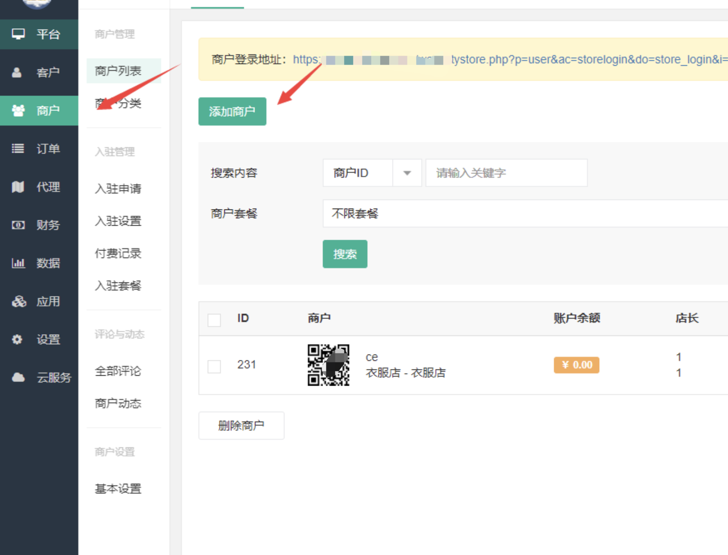Open the 不限套餐 package dropdown
728x555 pixels.
(525, 214)
